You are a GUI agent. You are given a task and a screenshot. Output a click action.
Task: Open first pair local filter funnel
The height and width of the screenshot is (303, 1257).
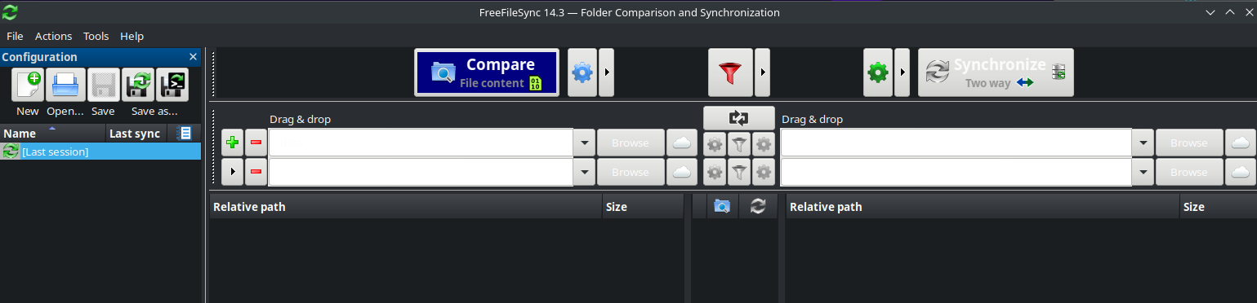tap(739, 145)
